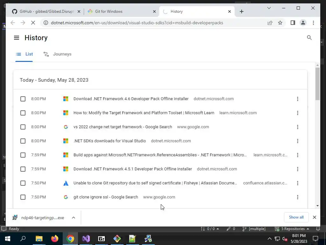Screen dimensions: 326x245
Task: Switch to the Git for Windows tab
Action: pyautogui.click(x=122, y=11)
